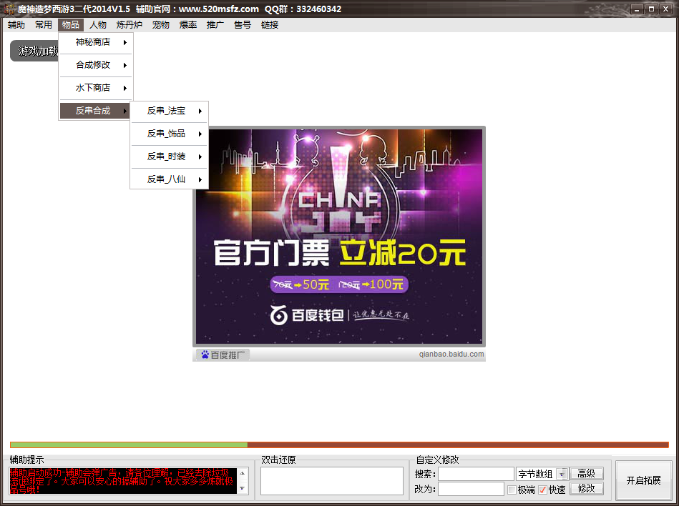This screenshot has height=506, width=679.
Task: Click the 百度推广 paw badge
Action: (x=223, y=354)
